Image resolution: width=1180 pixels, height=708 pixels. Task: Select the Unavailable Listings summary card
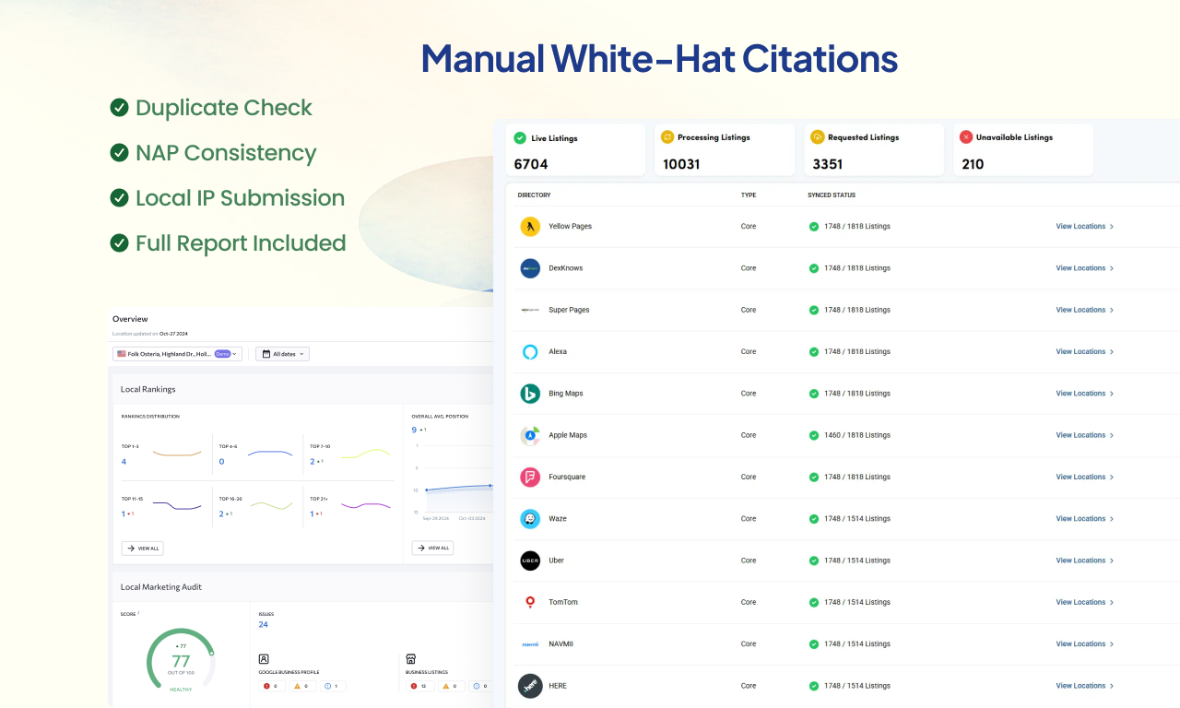click(x=1022, y=150)
